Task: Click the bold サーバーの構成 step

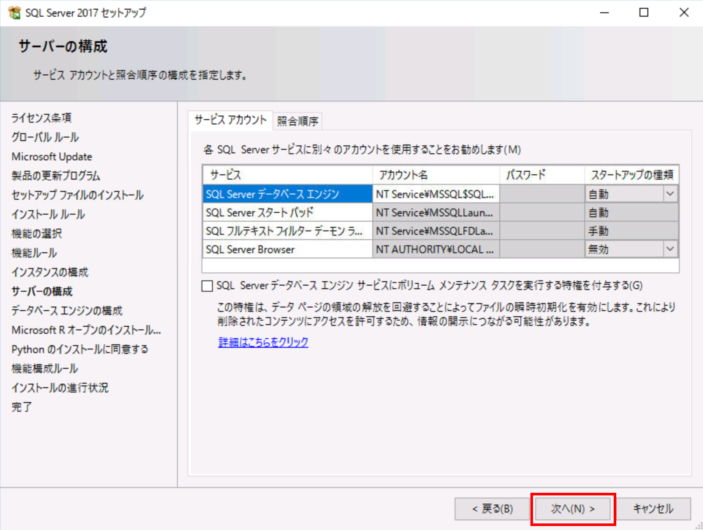Action: (x=42, y=291)
